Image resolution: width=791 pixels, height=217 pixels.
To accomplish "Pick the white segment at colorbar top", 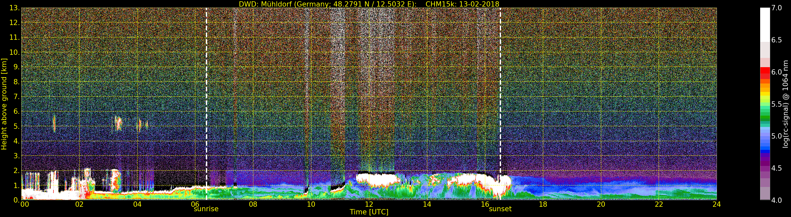I will [765, 24].
